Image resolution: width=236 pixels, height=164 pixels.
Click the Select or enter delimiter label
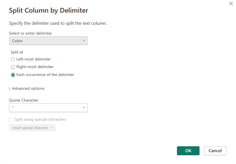[x=31, y=33]
